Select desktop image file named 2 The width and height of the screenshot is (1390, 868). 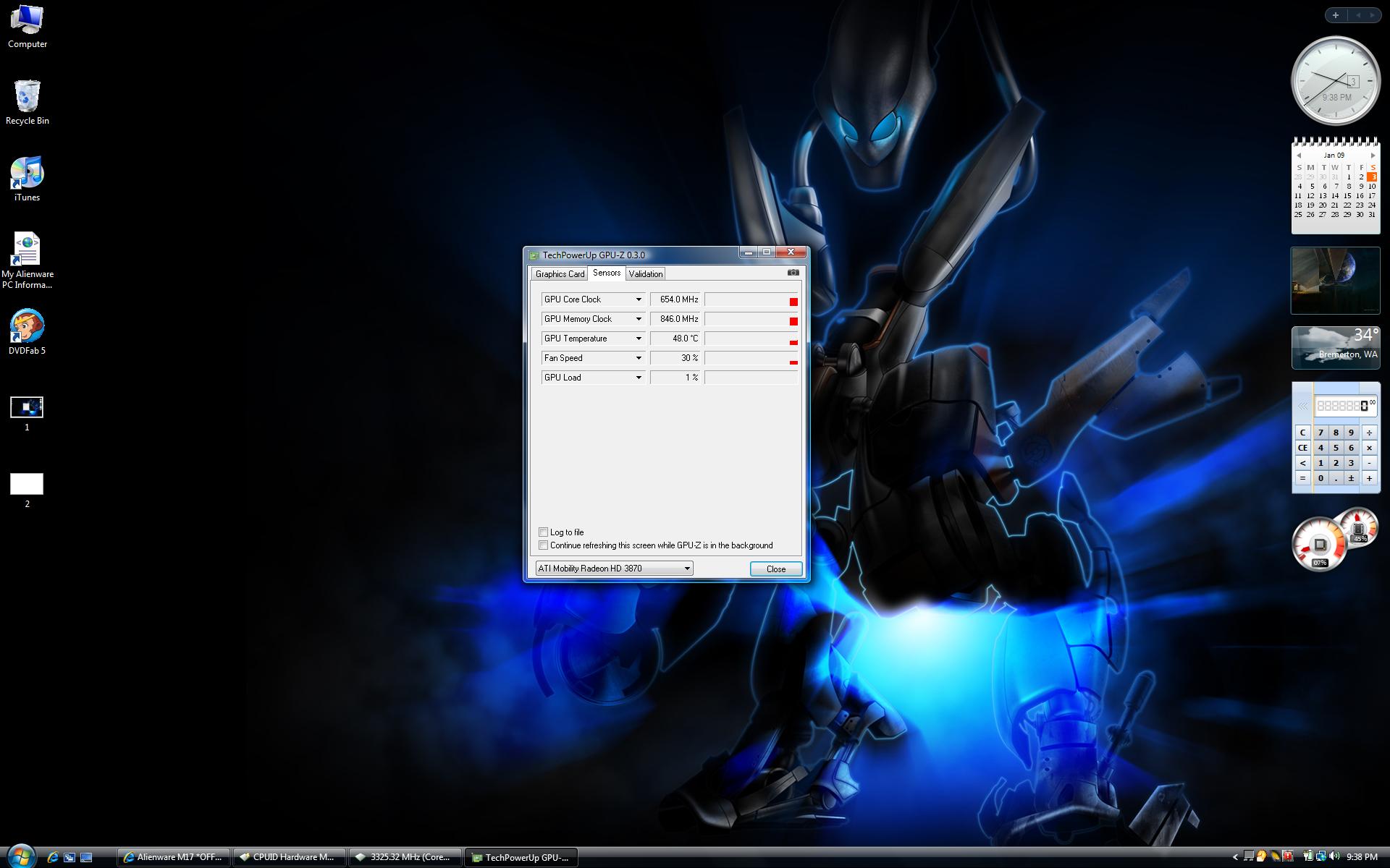point(27,490)
